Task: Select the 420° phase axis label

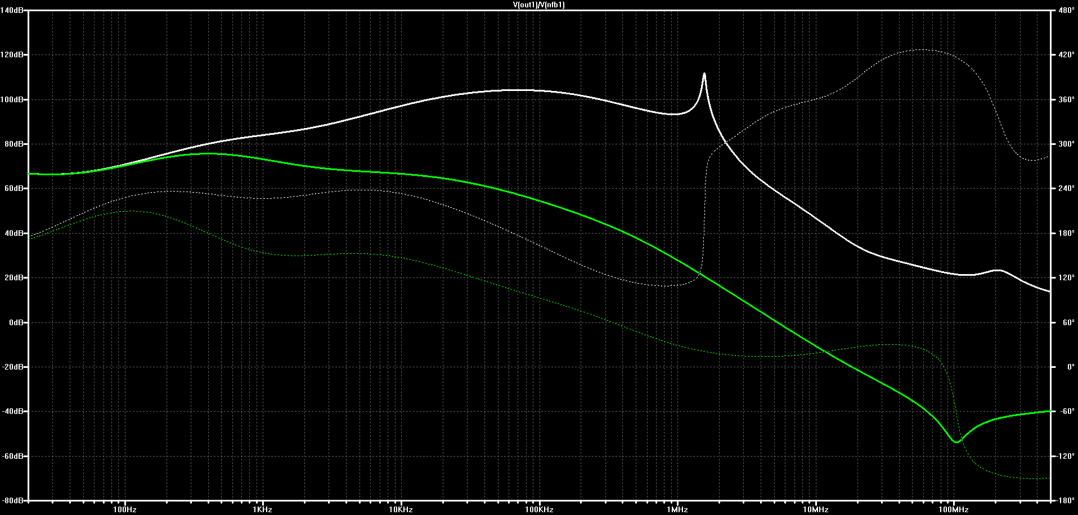Action: (x=1066, y=55)
